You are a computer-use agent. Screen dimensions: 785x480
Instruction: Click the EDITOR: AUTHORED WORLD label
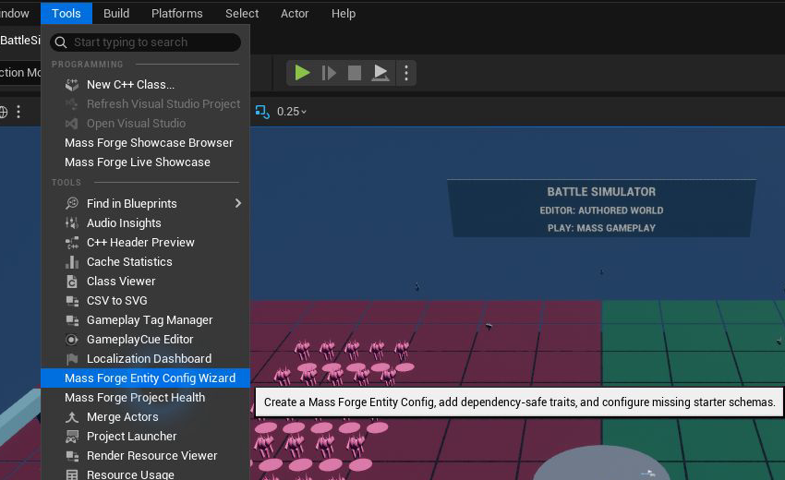coord(601,210)
